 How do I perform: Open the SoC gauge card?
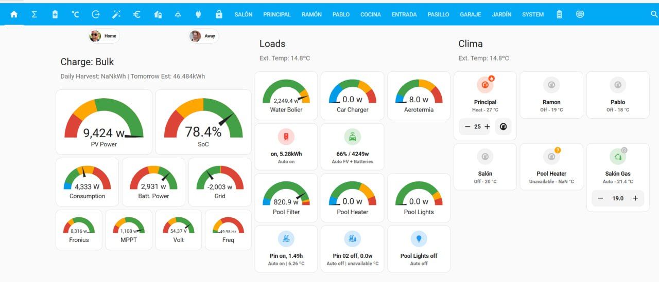point(203,122)
